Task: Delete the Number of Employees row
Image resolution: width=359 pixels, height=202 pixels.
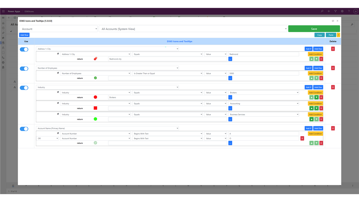Action: tap(333, 68)
